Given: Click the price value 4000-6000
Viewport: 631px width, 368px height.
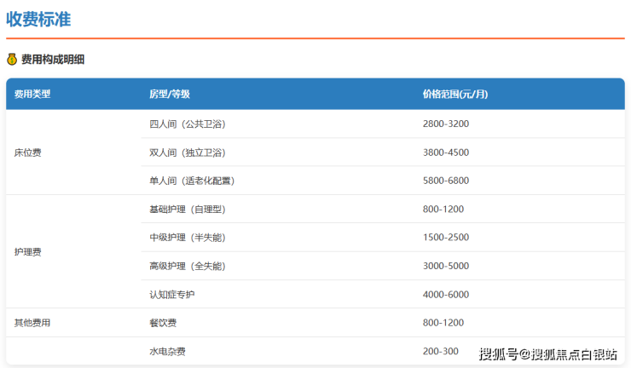Looking at the screenshot, I should pos(446,295).
